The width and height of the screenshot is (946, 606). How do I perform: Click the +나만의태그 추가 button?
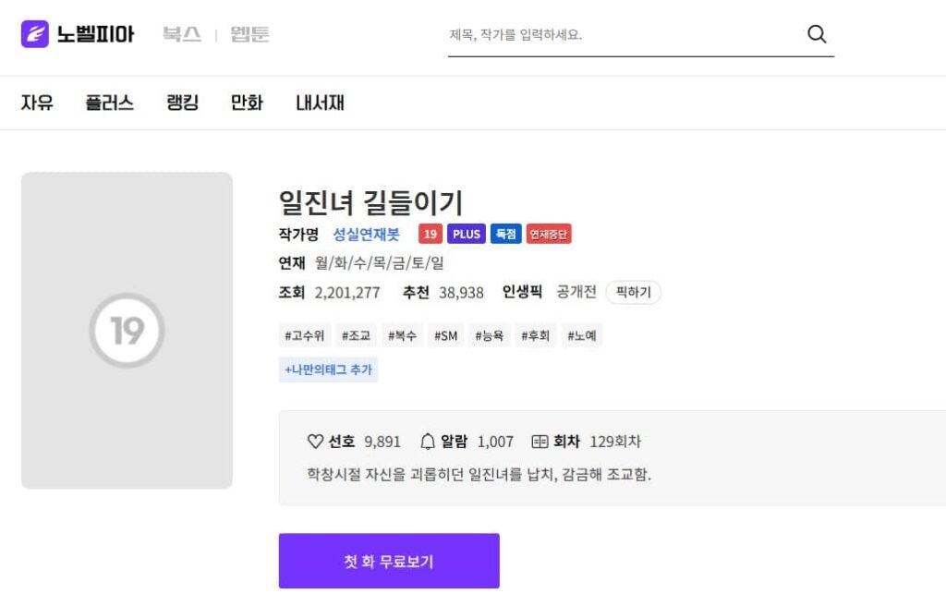(x=328, y=370)
